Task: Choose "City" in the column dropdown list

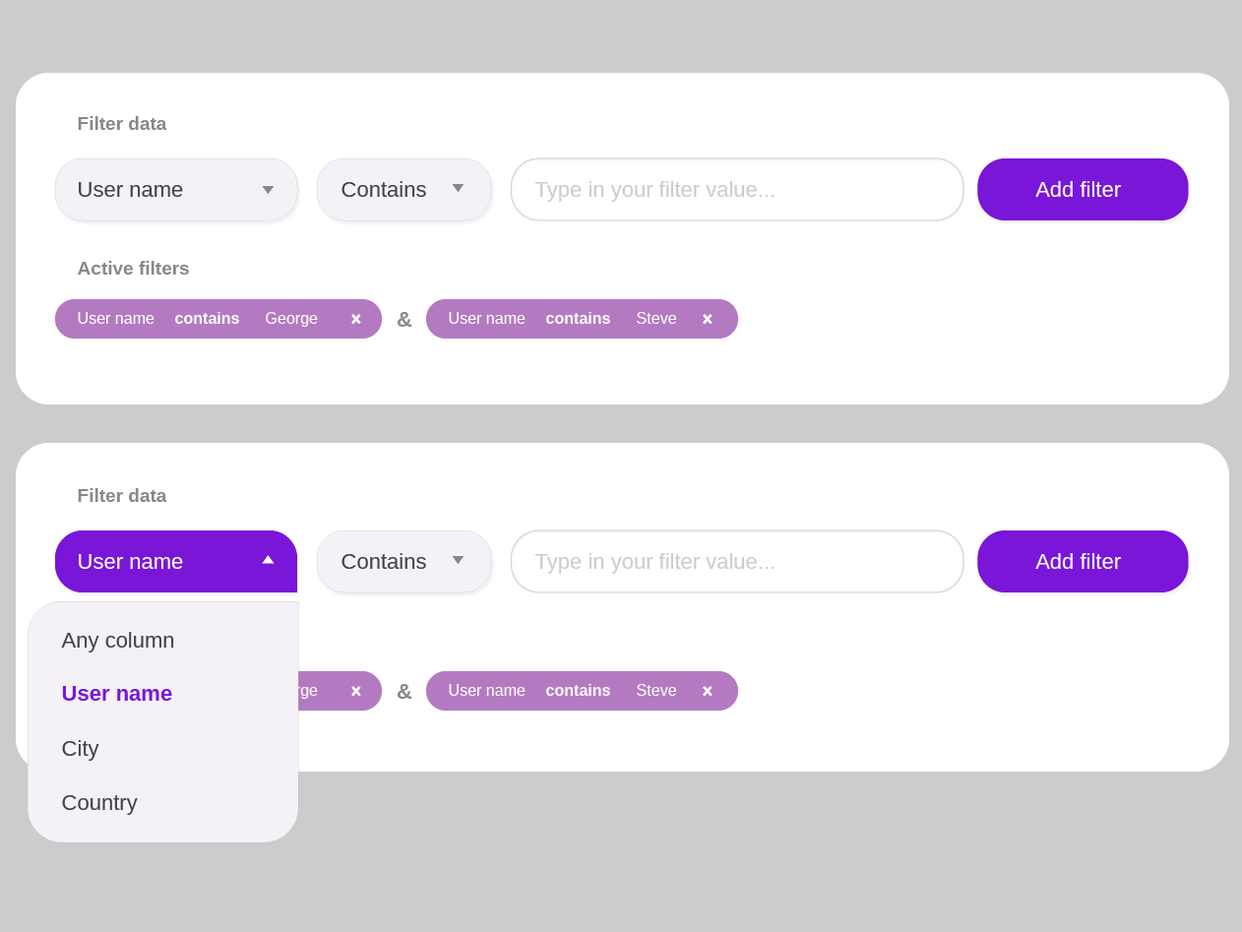Action: click(x=80, y=748)
